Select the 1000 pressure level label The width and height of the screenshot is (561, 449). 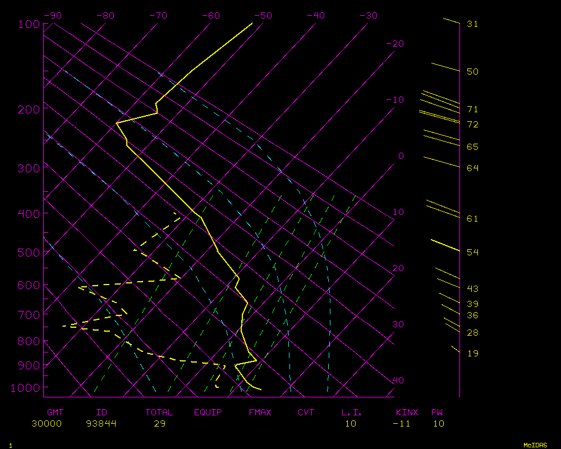pyautogui.click(x=26, y=388)
